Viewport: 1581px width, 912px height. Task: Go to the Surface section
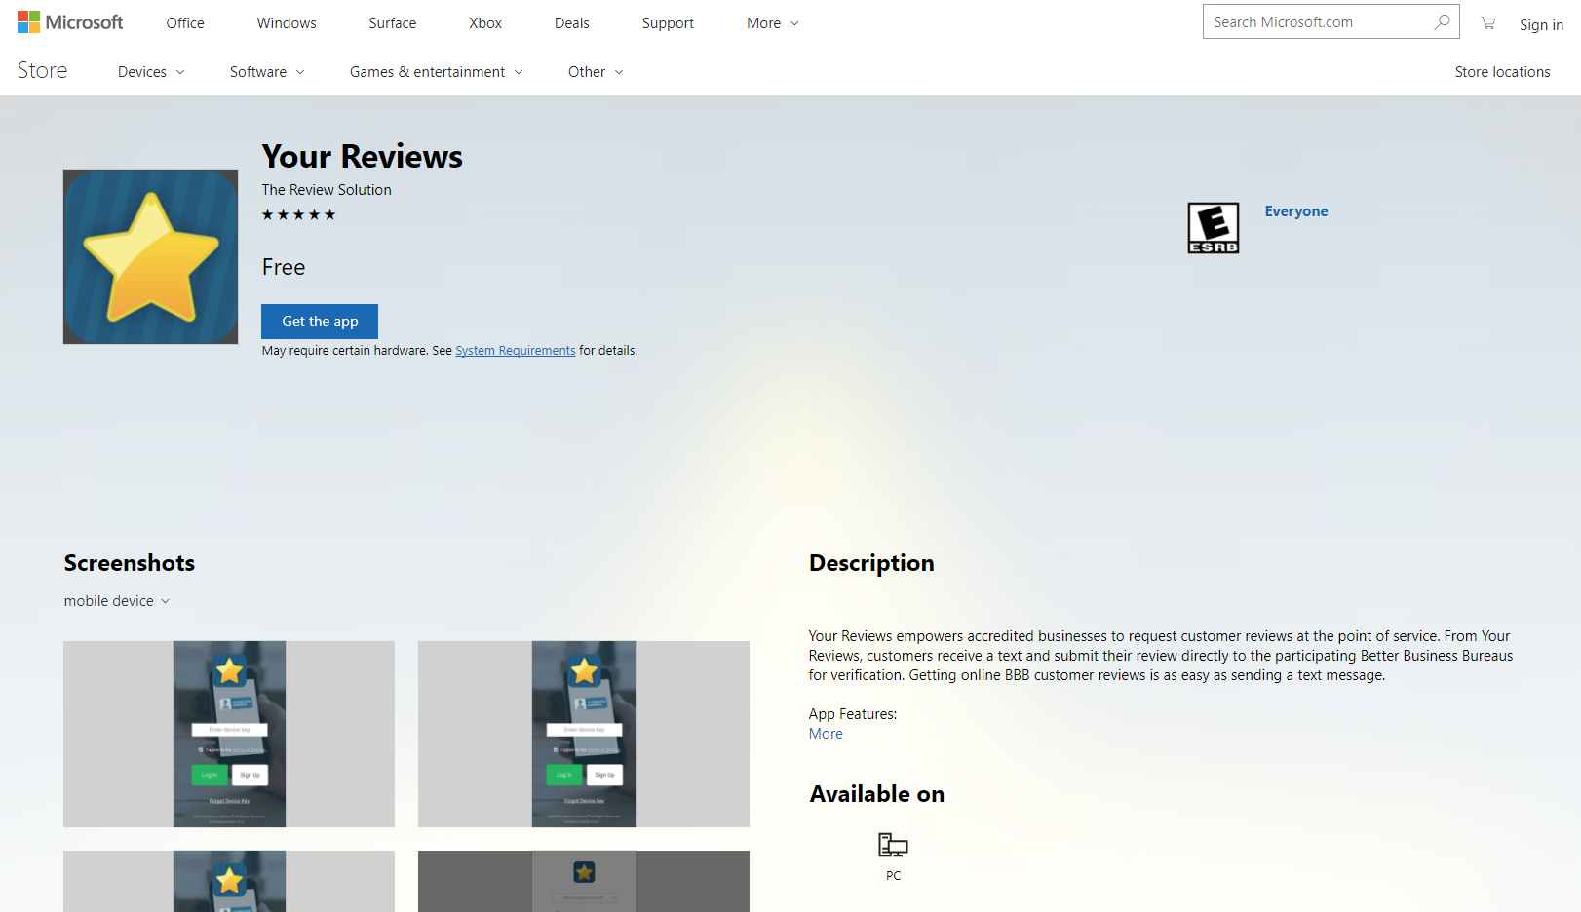(393, 23)
